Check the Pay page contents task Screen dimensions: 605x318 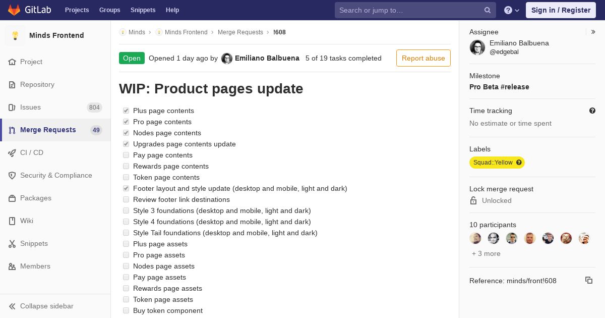(x=126, y=155)
